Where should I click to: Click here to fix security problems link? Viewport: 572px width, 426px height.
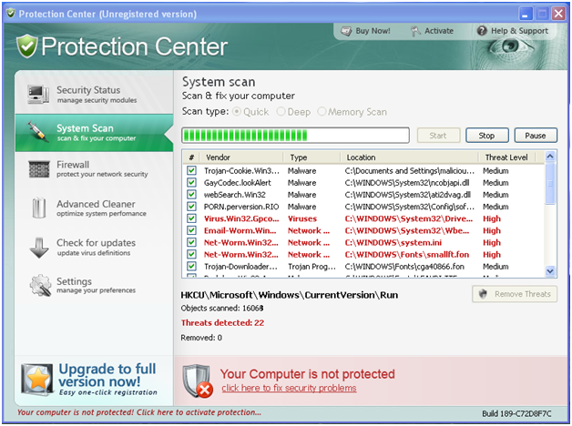(x=289, y=388)
